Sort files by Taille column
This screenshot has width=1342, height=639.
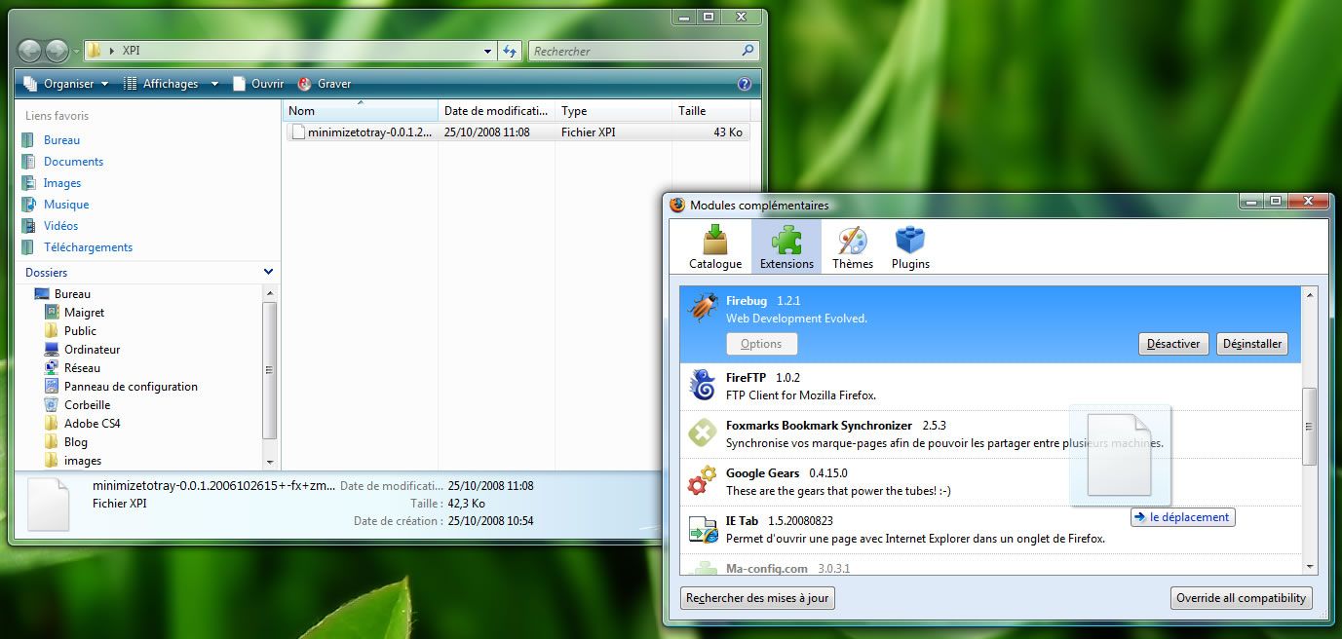click(x=710, y=110)
